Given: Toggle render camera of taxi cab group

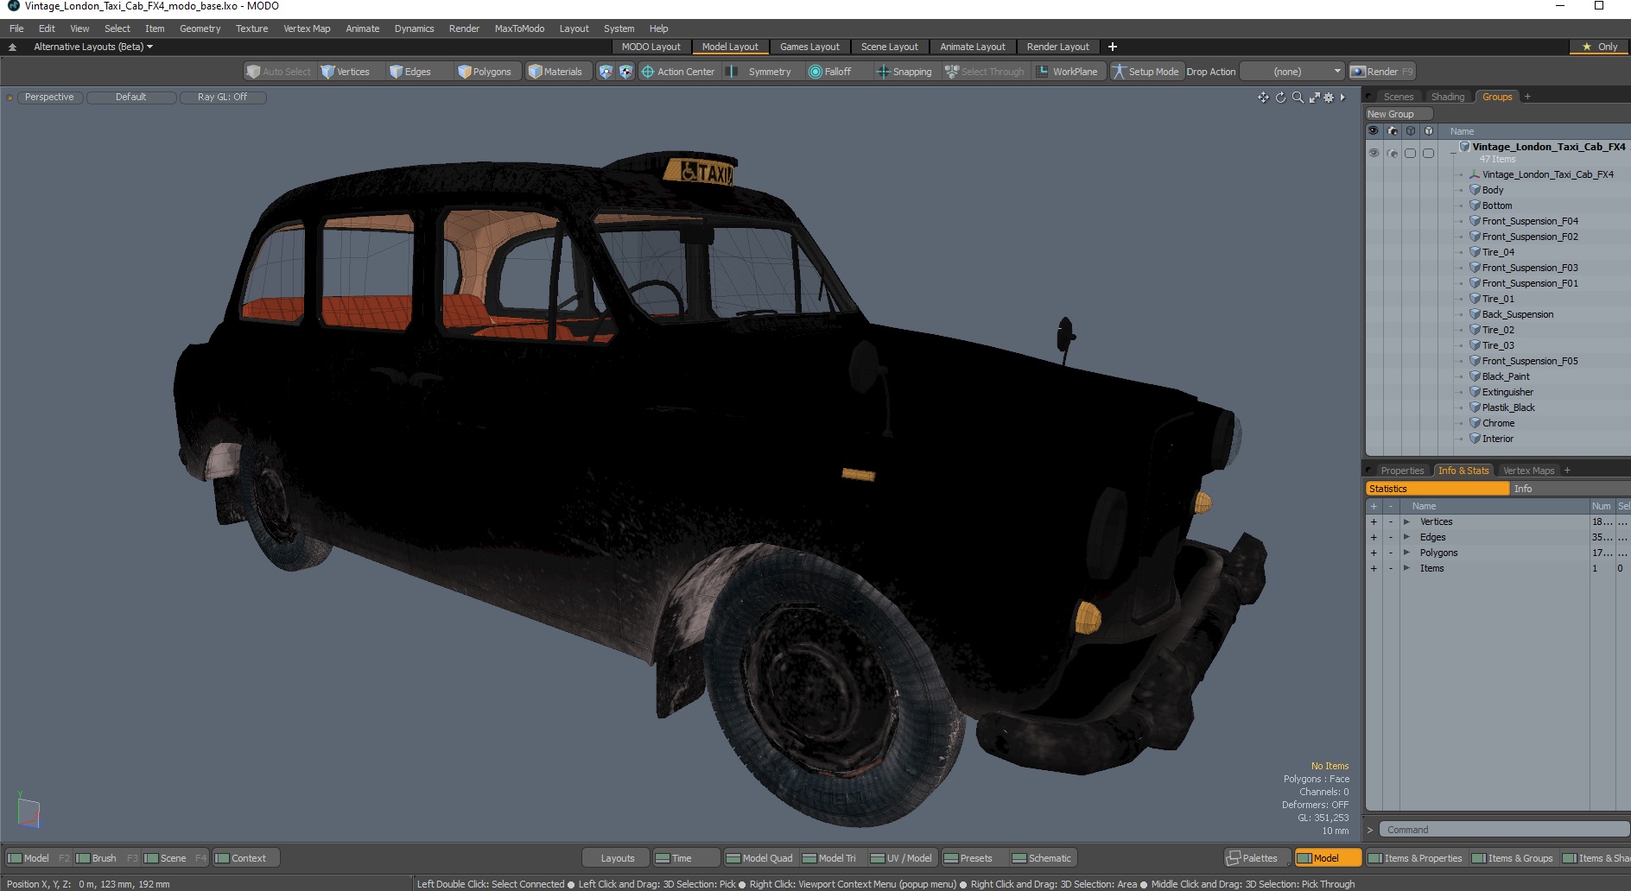Looking at the screenshot, I should click(1392, 153).
